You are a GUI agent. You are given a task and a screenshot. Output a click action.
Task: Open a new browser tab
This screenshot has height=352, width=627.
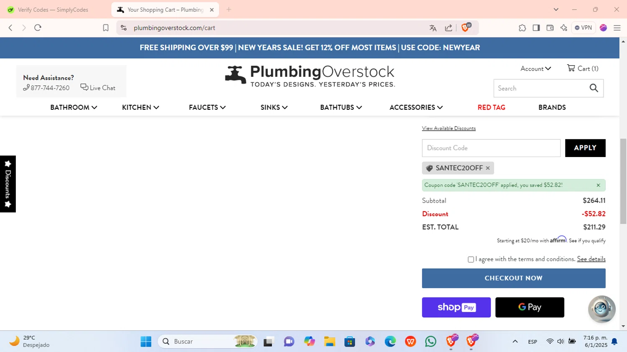coord(229,10)
